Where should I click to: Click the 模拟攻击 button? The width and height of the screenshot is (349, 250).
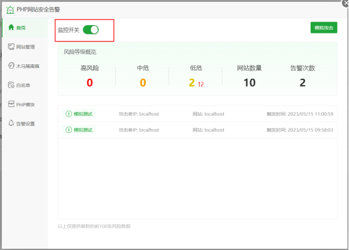click(x=324, y=28)
